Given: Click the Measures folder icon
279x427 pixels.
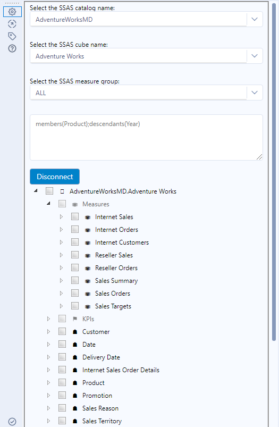Looking at the screenshot, I should click(x=75, y=204).
